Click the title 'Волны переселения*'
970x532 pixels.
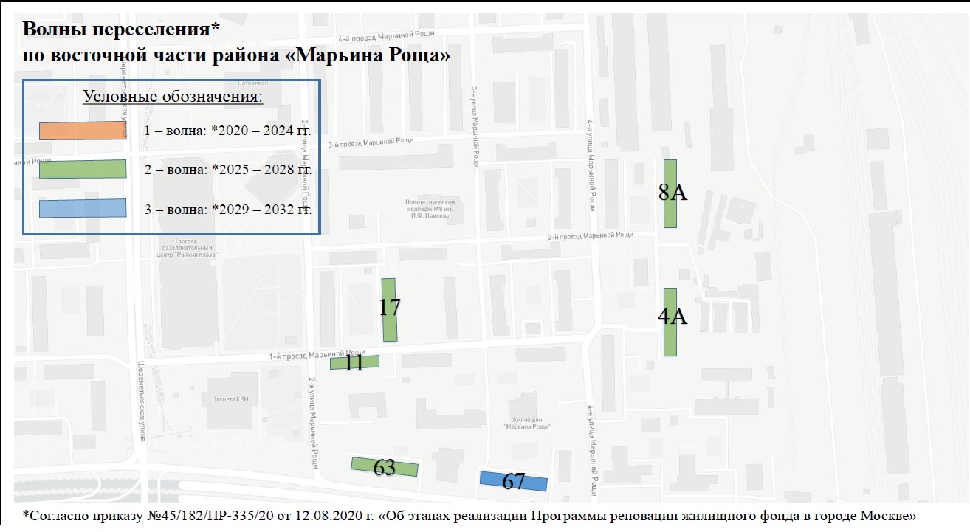[x=122, y=29]
